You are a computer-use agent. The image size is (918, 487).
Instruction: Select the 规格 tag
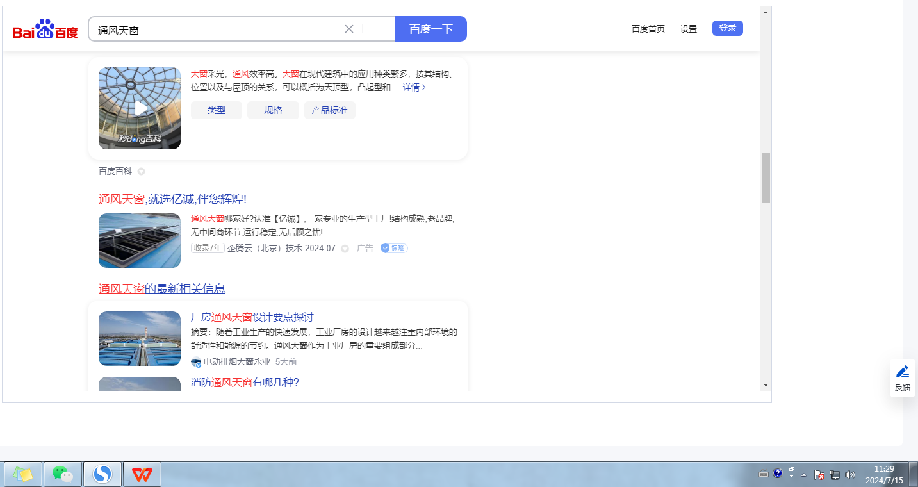tap(273, 110)
